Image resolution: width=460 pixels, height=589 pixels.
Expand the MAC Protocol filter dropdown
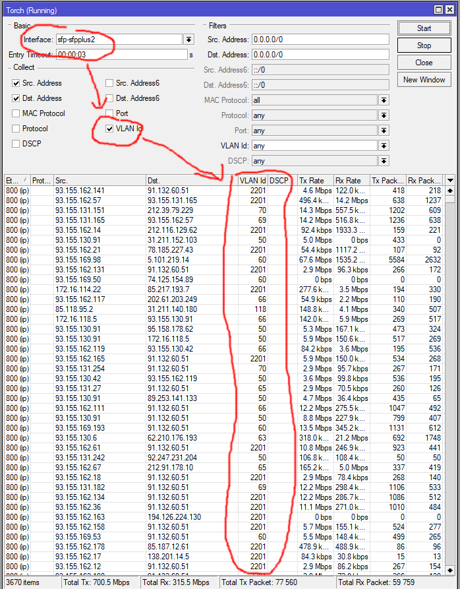384,100
